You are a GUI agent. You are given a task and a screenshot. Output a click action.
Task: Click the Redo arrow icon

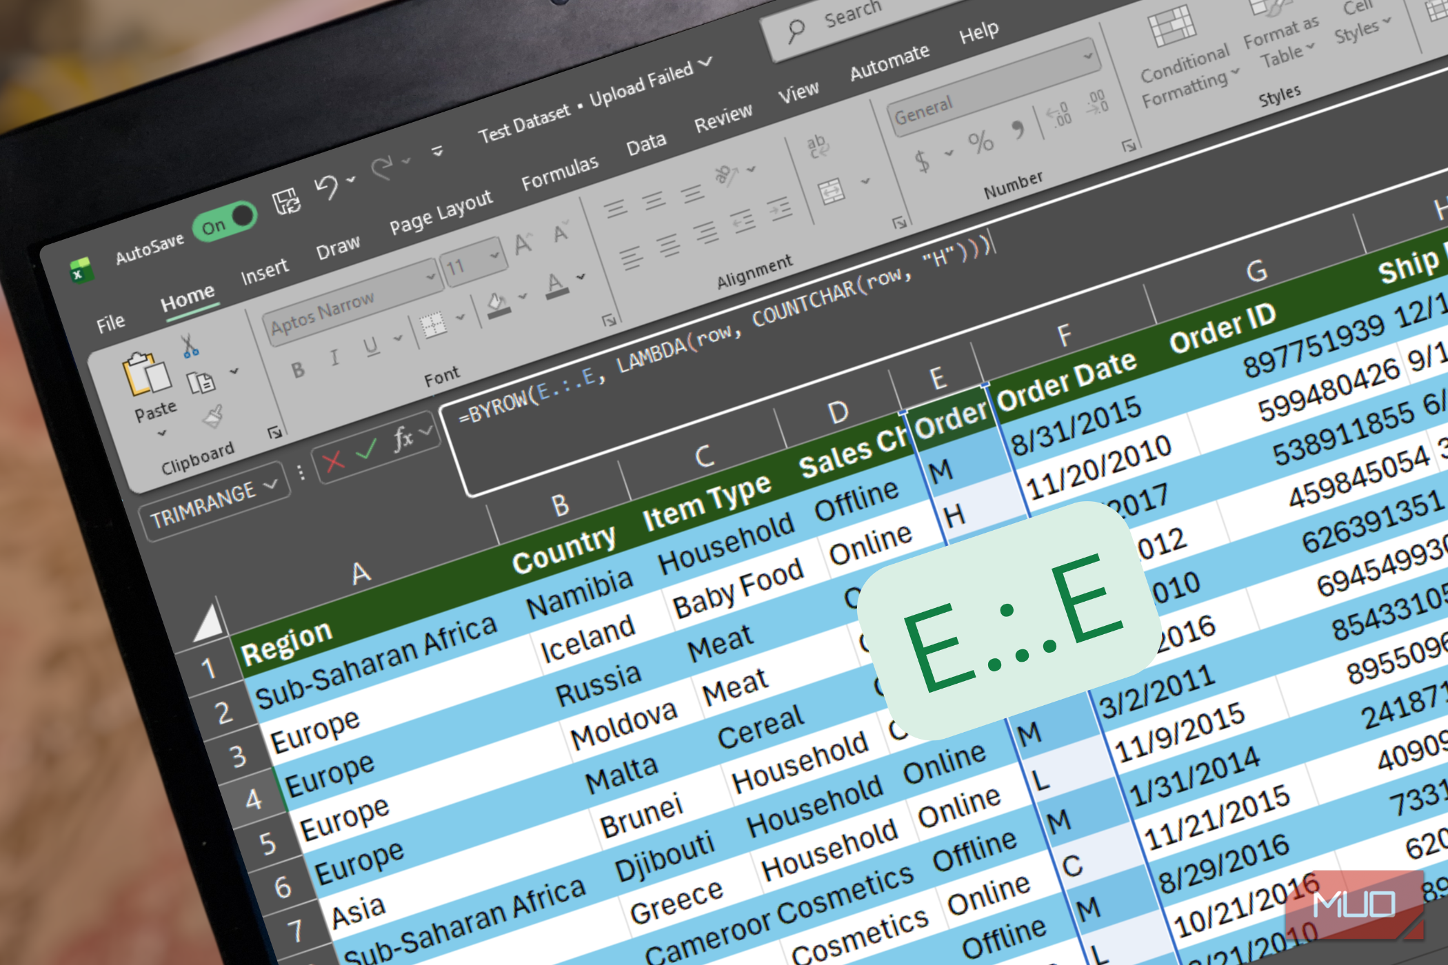click(x=382, y=167)
